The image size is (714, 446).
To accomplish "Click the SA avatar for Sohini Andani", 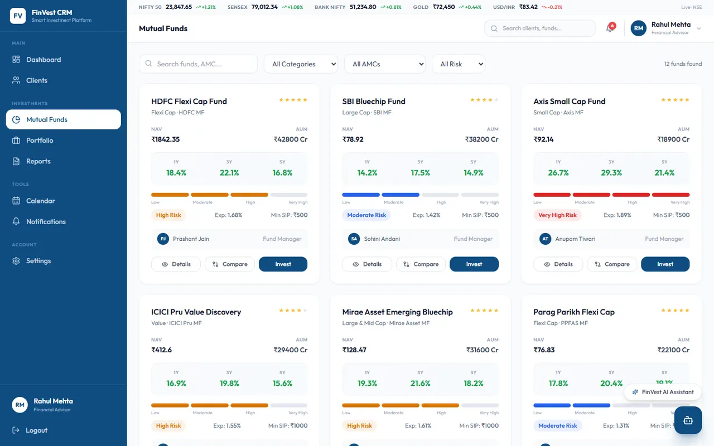I will (x=354, y=239).
